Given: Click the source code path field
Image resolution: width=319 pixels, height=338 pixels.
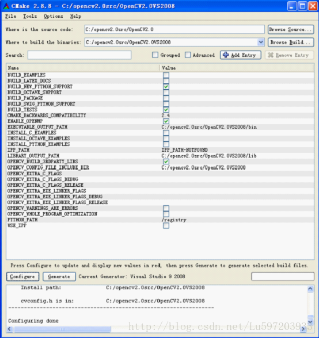Looking at the screenshot, I should pos(174,29).
